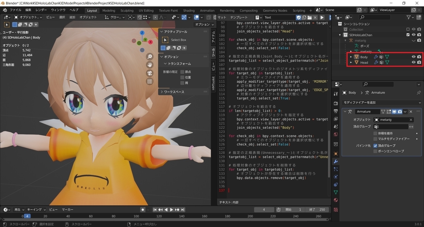Select the Zoom view gizmo icon
The image size is (424, 227).
click(x=150, y=56)
